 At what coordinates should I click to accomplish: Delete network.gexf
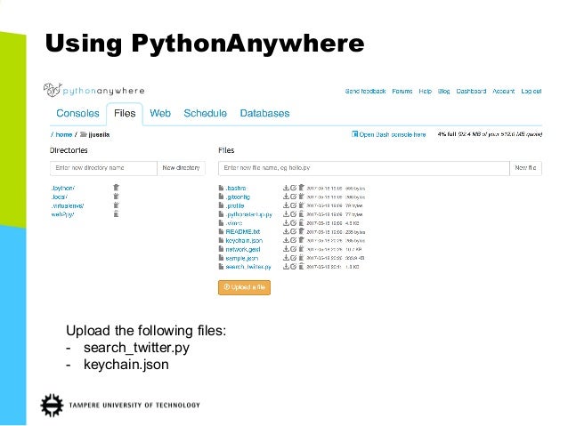coord(301,249)
